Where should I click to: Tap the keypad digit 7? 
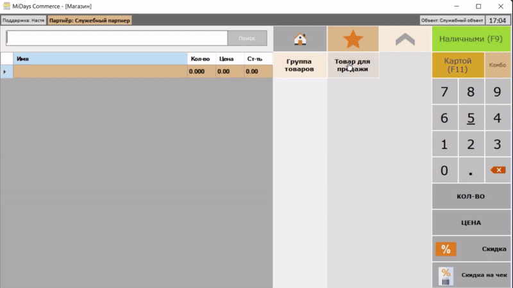tap(444, 92)
